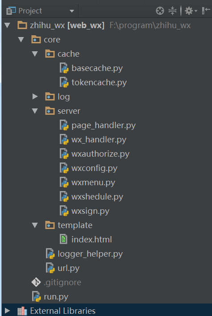
Task: Click the log package folder icon
Action: click(50, 96)
